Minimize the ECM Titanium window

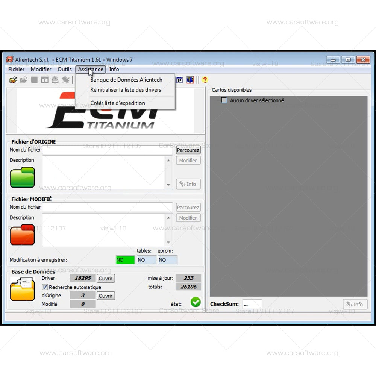coord(333,59)
